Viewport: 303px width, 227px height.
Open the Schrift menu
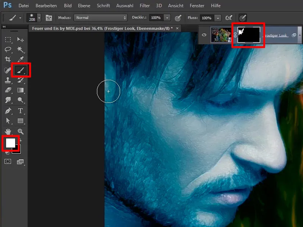tap(103, 6)
